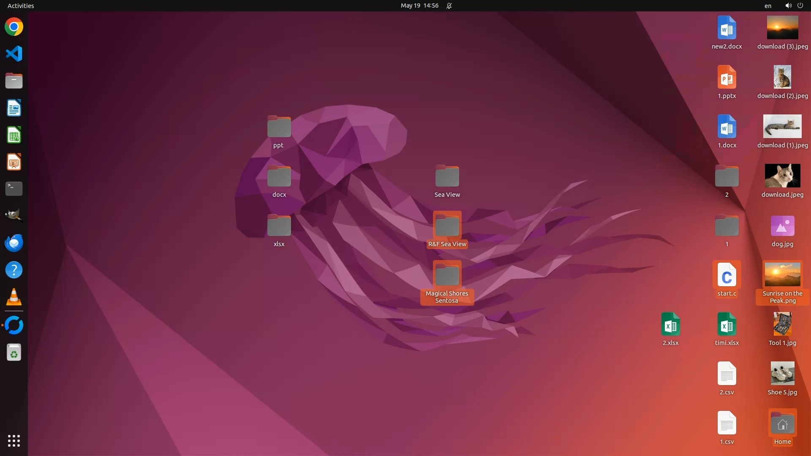Launch LibreOffice Calc from the dock
The image size is (811, 456).
tap(14, 135)
